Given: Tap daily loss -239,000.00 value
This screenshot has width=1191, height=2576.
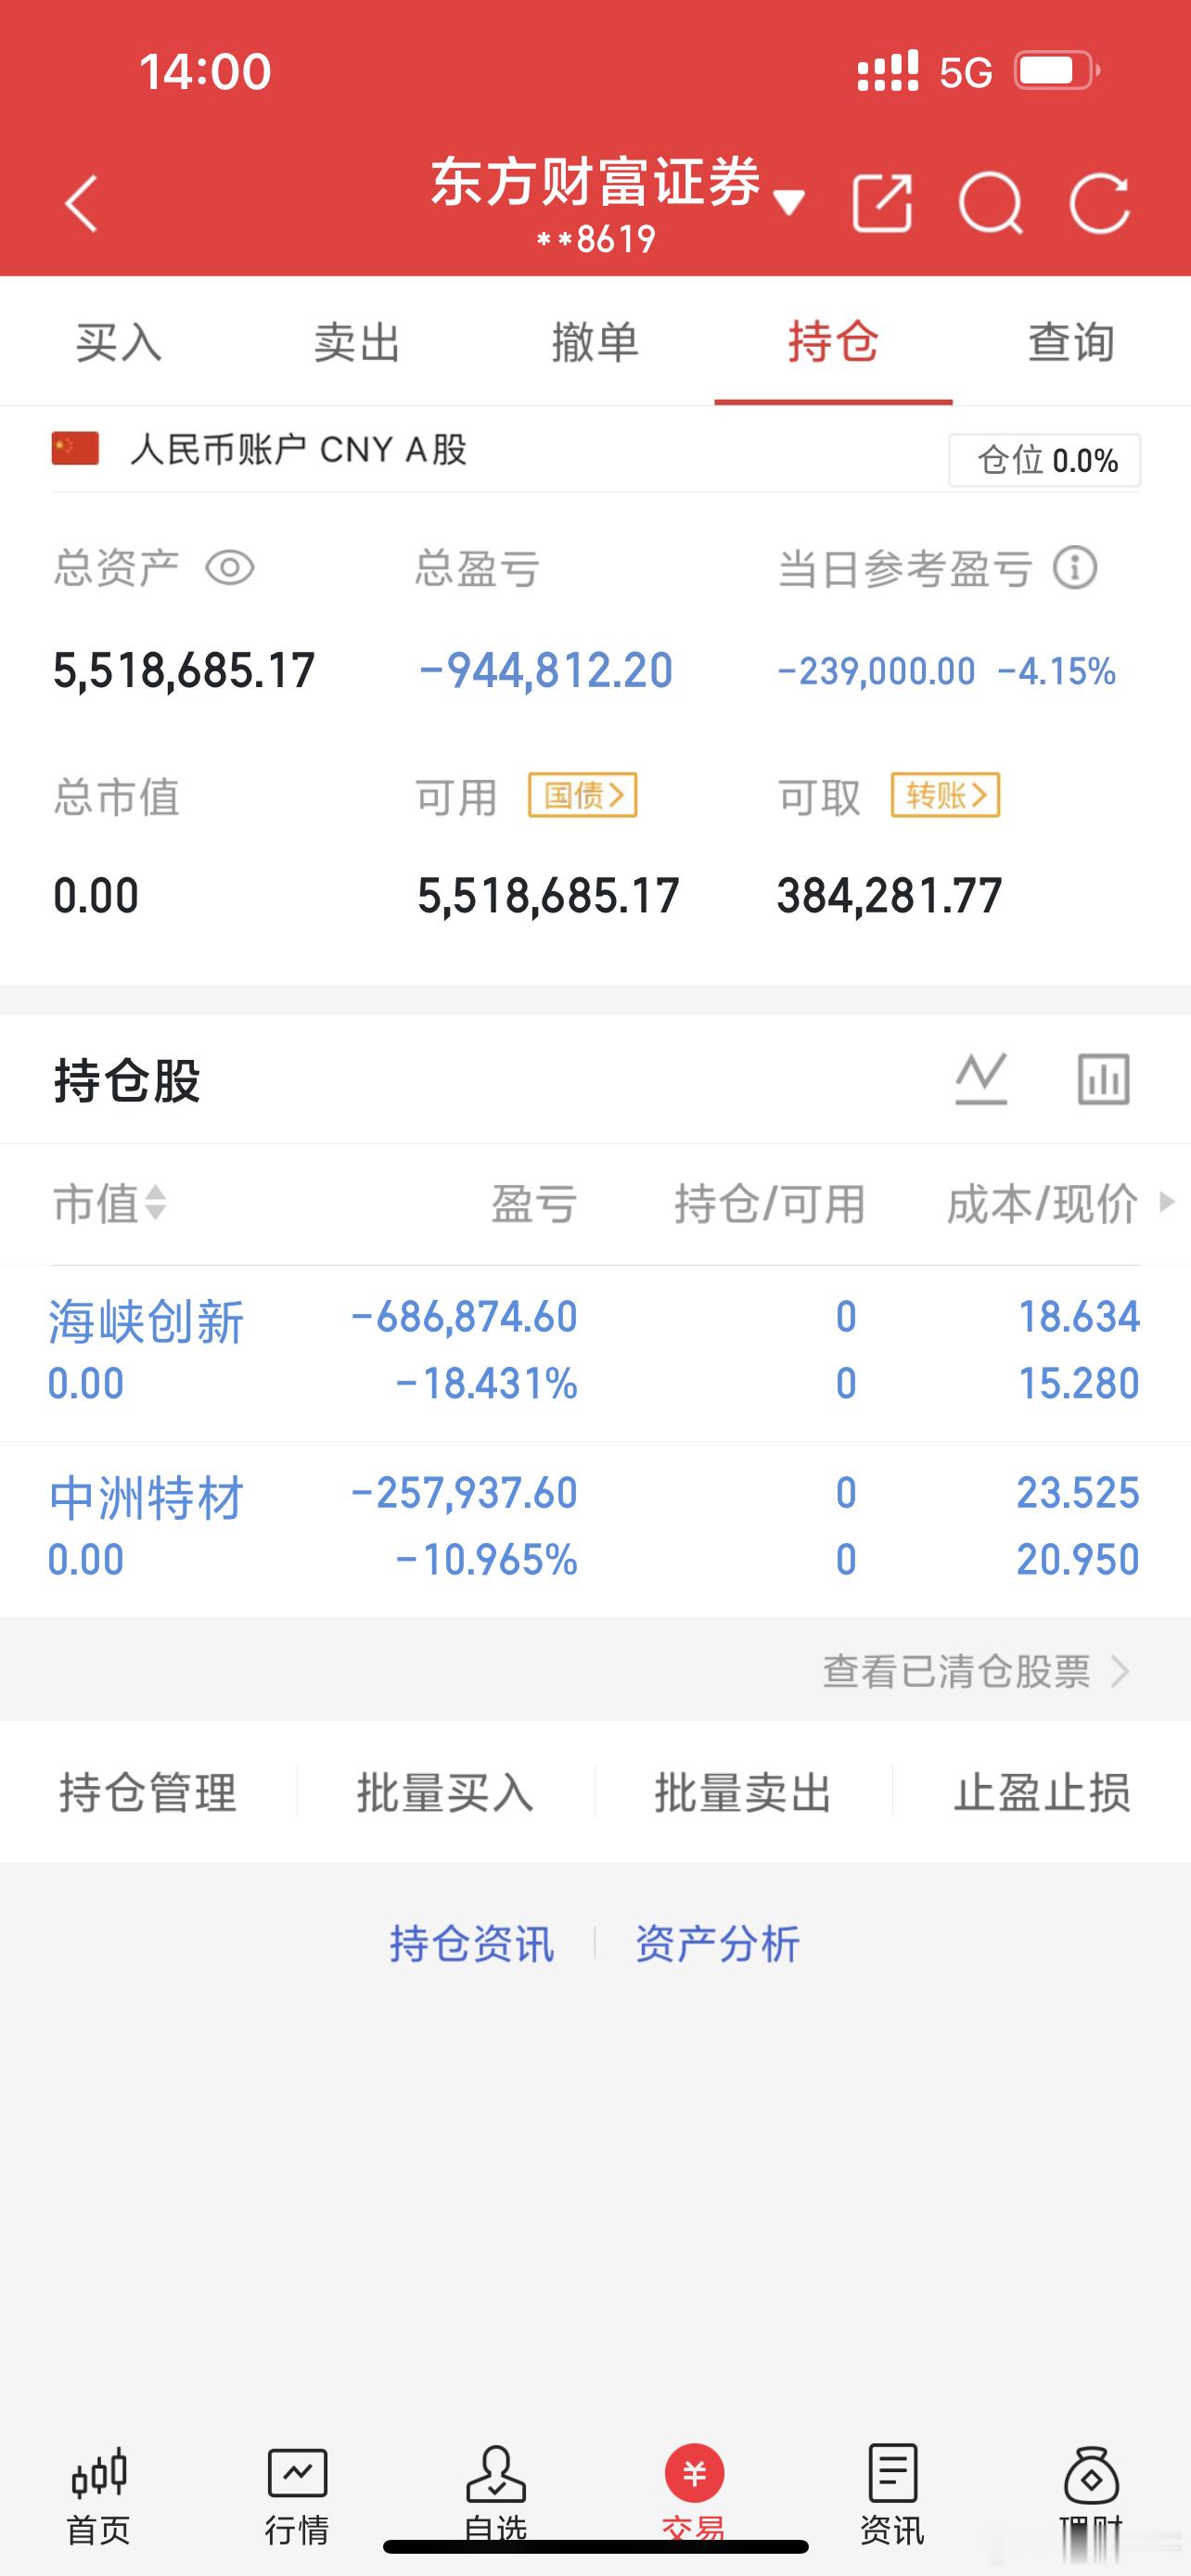Looking at the screenshot, I should [876, 671].
